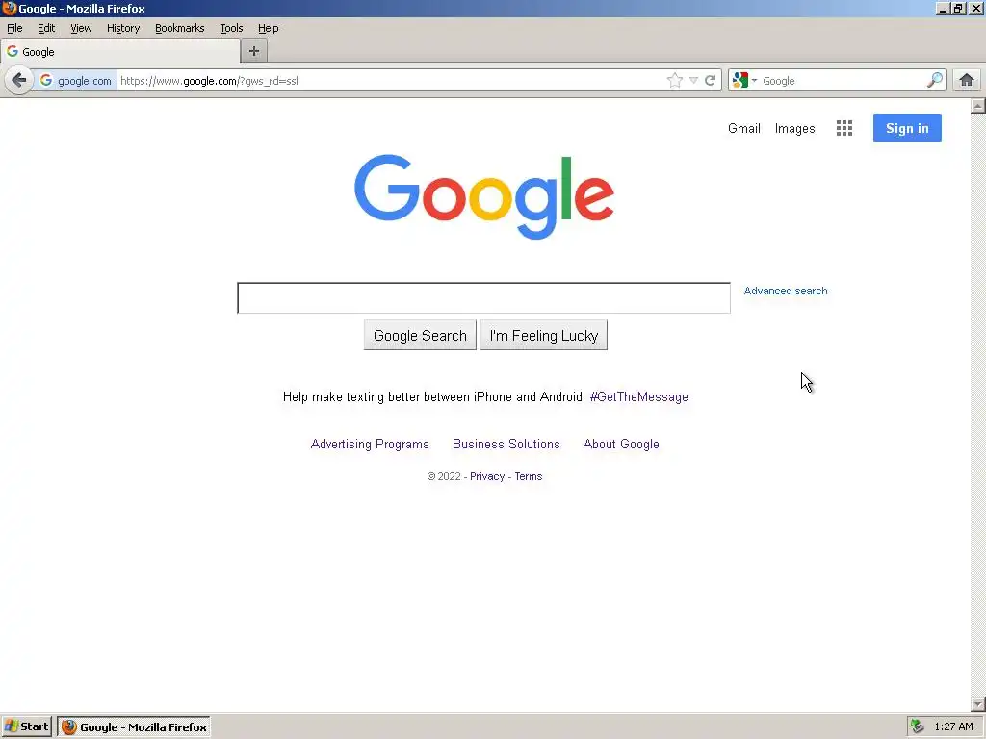The image size is (986, 739).
Task: Click the URL address bar field
Action: point(390,81)
